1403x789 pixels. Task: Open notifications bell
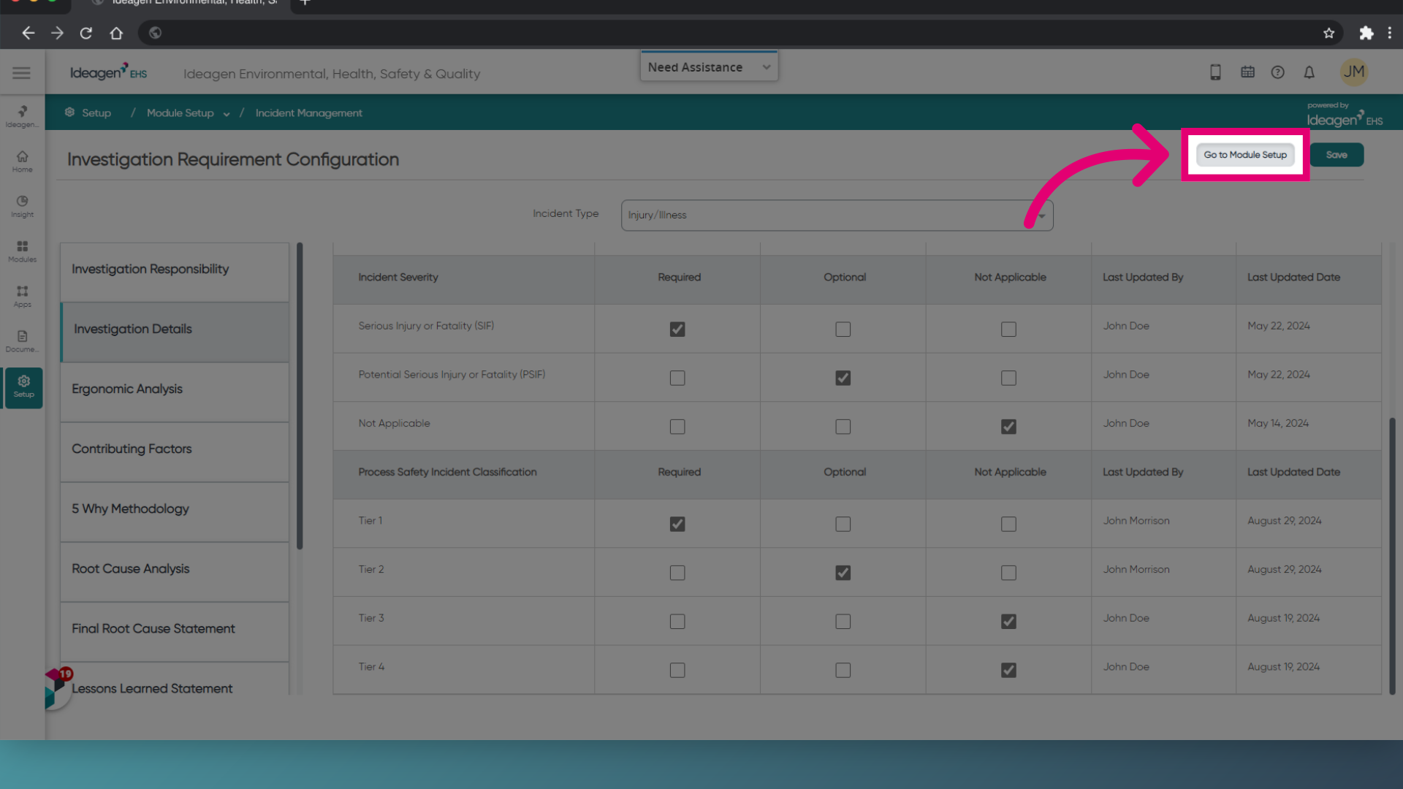(x=1309, y=72)
